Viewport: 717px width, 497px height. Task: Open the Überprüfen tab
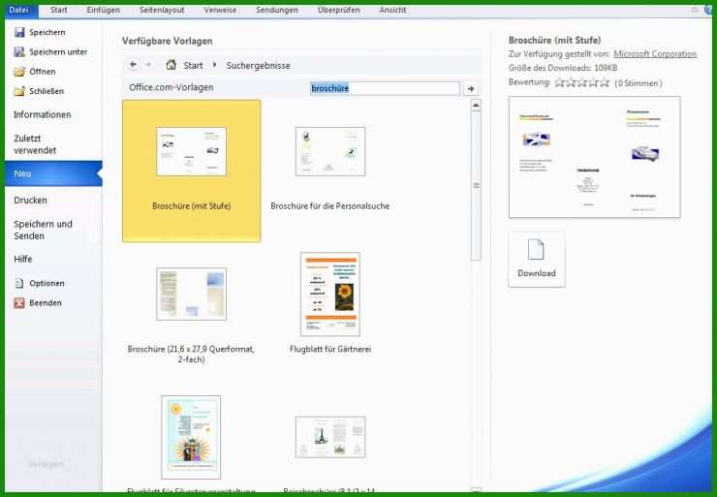tap(338, 10)
